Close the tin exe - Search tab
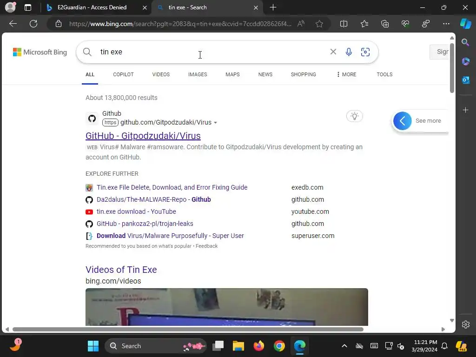 pos(256,7)
